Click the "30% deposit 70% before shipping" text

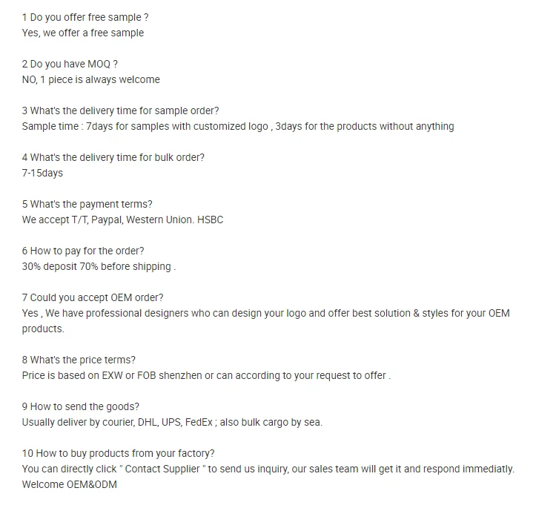pos(99,267)
